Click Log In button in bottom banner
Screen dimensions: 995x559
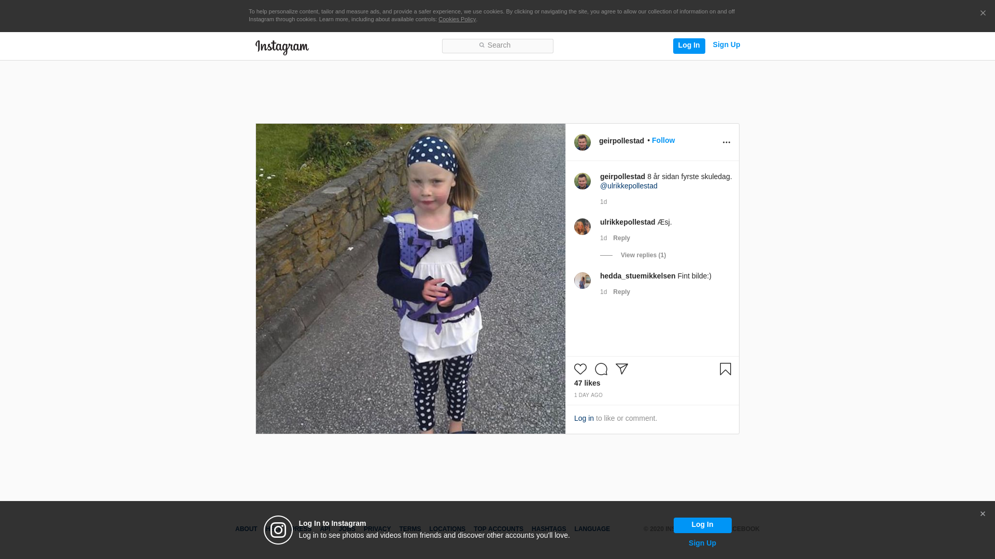coord(702,525)
